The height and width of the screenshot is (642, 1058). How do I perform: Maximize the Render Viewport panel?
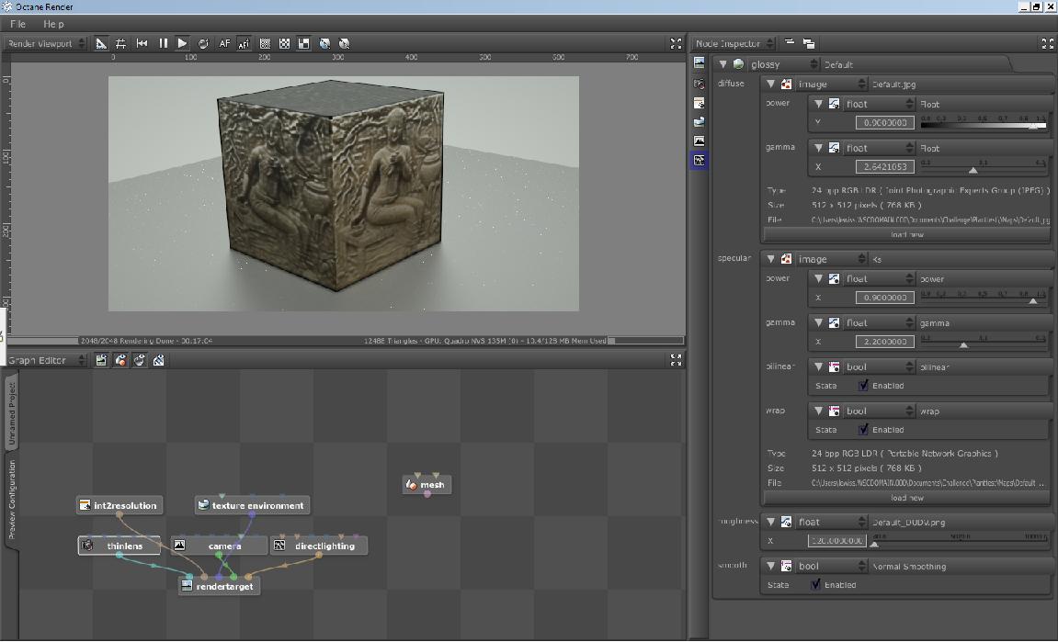[x=676, y=43]
